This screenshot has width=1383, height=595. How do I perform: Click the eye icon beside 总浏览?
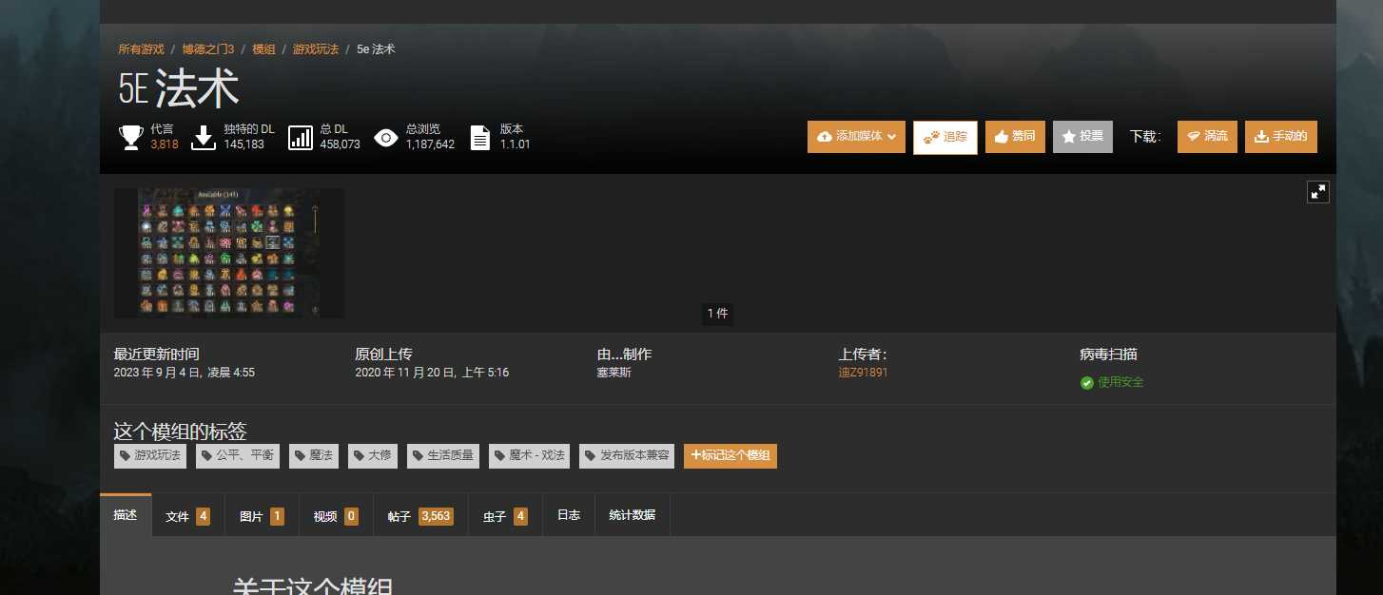tap(385, 138)
